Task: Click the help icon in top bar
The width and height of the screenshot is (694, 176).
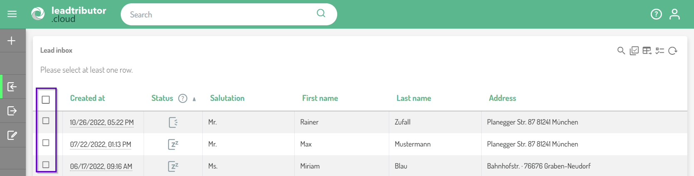Action: coord(656,15)
